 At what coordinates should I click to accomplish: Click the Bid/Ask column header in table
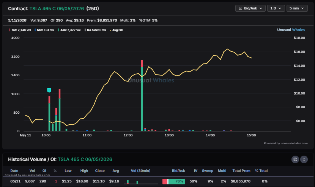pyautogui.click(x=178, y=171)
